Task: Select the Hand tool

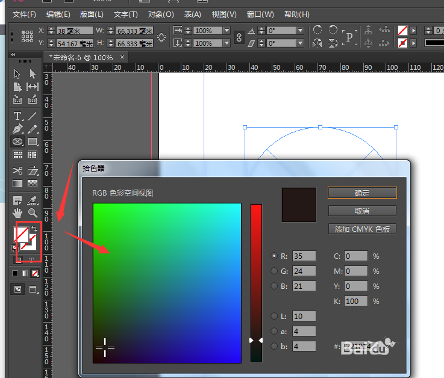Action: tap(17, 212)
